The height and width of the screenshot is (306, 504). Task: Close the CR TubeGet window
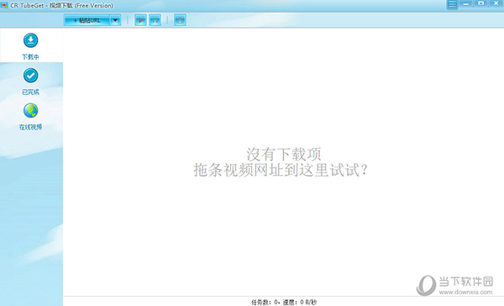[496, 3]
